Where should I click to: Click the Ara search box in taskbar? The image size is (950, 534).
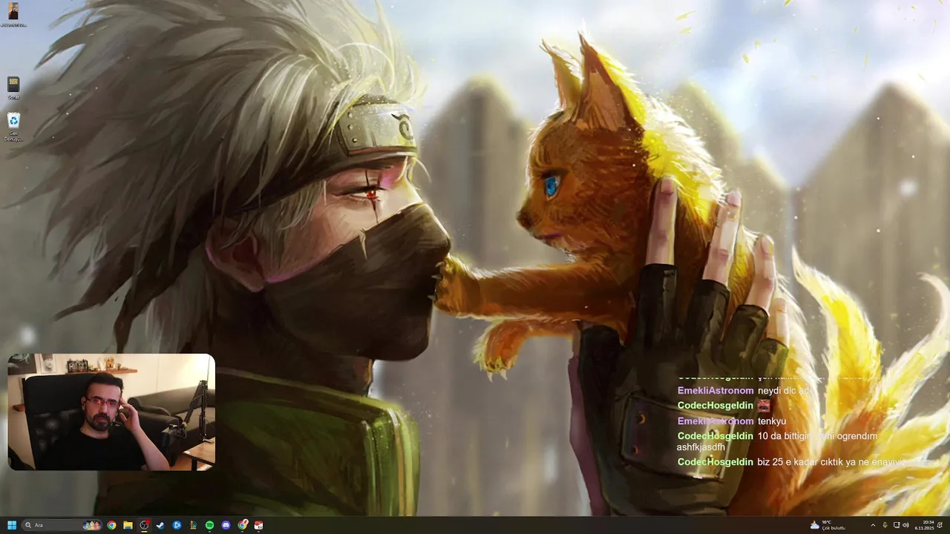pos(62,525)
